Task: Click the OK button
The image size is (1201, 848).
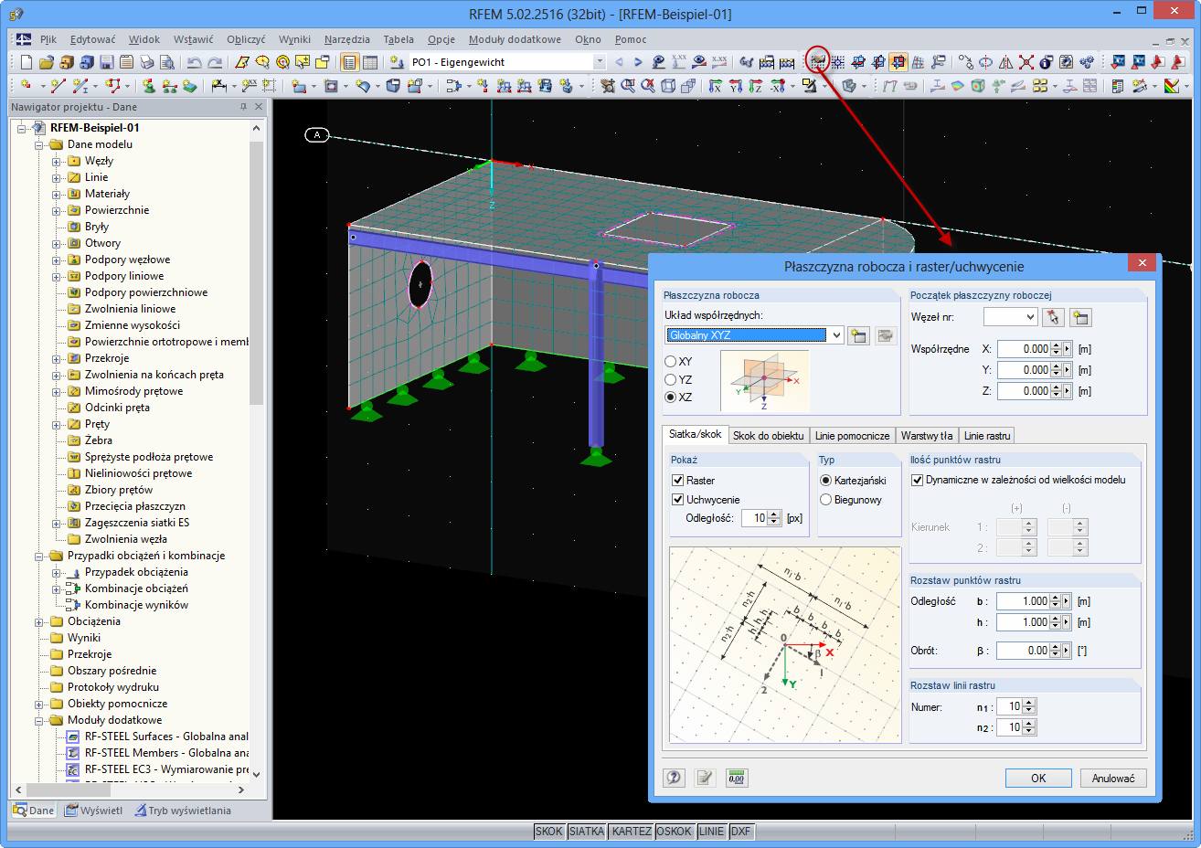Action: tap(1038, 779)
